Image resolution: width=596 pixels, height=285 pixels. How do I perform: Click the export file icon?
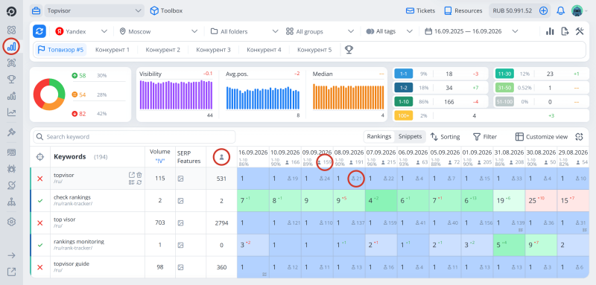565,31
